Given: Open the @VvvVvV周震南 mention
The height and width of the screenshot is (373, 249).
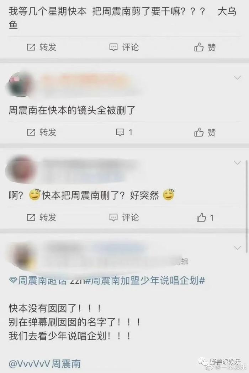Looking at the screenshot, I should (44, 364).
